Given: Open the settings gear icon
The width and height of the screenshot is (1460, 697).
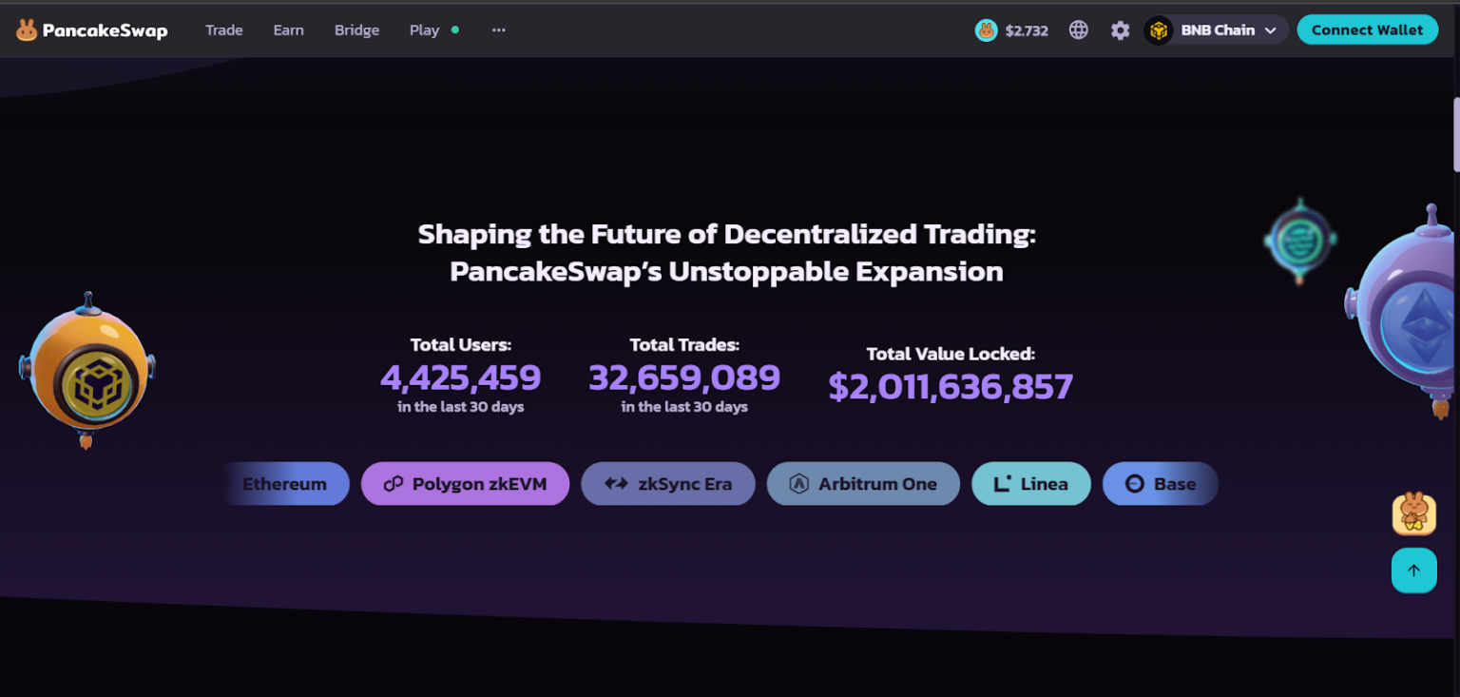Looking at the screenshot, I should 1120,29.
